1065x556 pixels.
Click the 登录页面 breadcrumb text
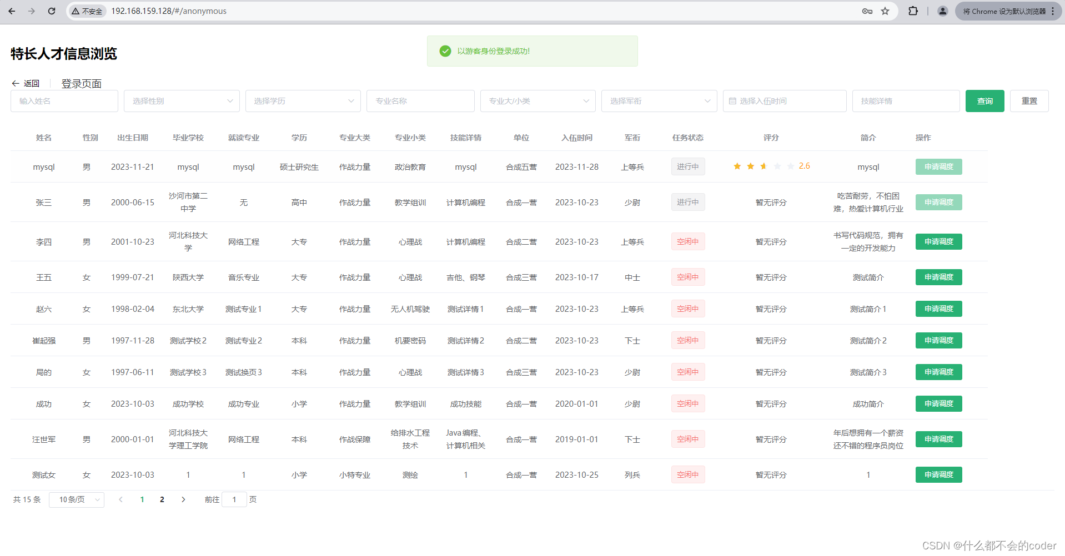pyautogui.click(x=82, y=84)
